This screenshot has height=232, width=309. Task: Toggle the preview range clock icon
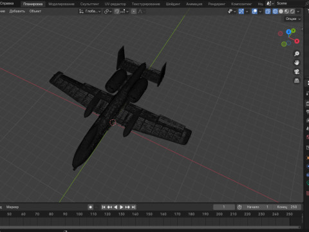239,207
